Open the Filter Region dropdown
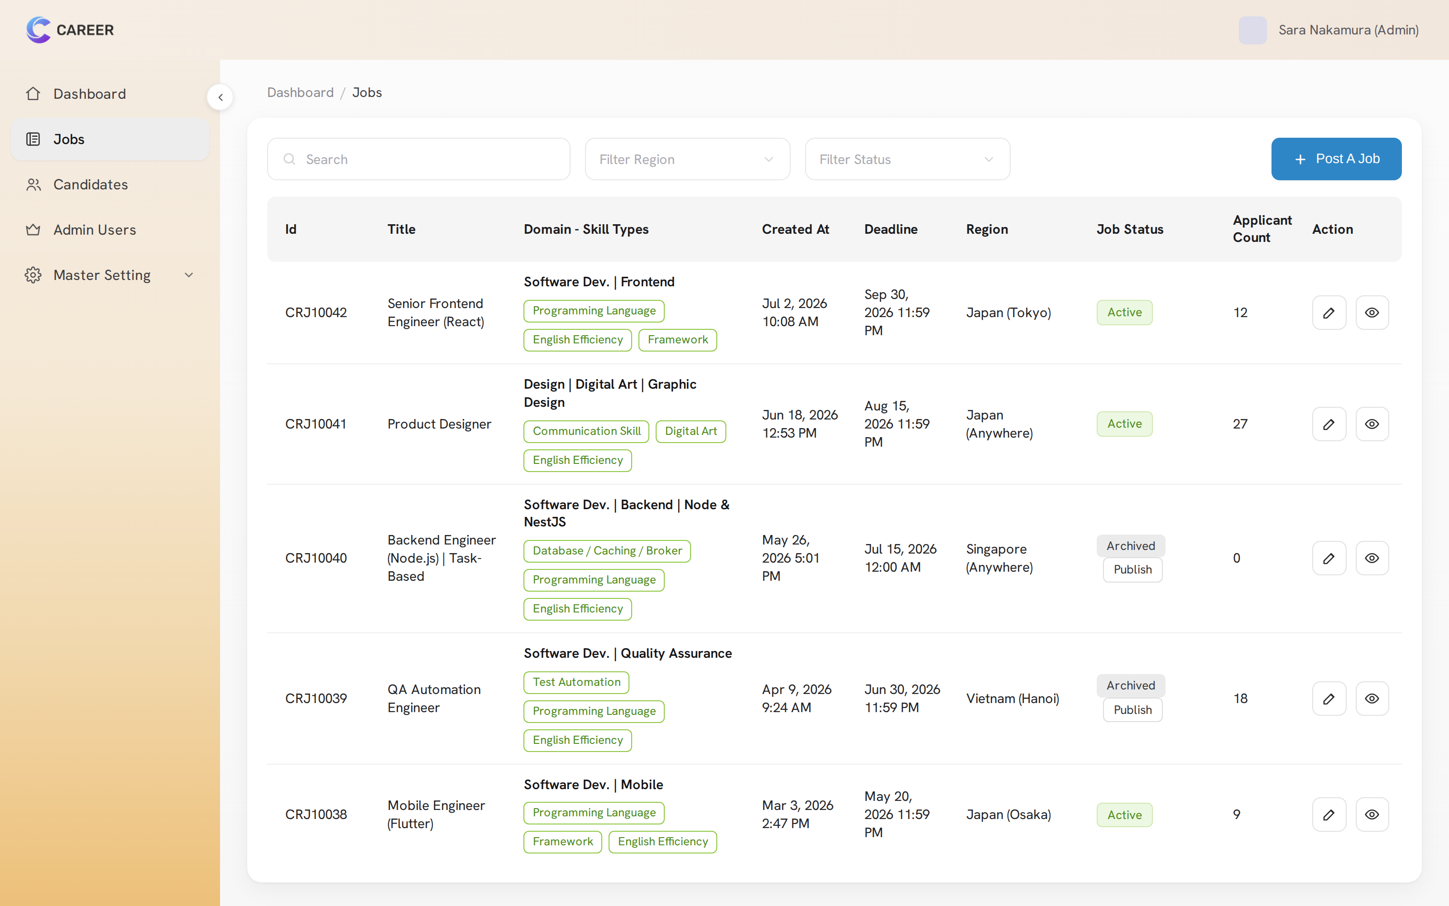This screenshot has height=906, width=1449. (x=687, y=159)
